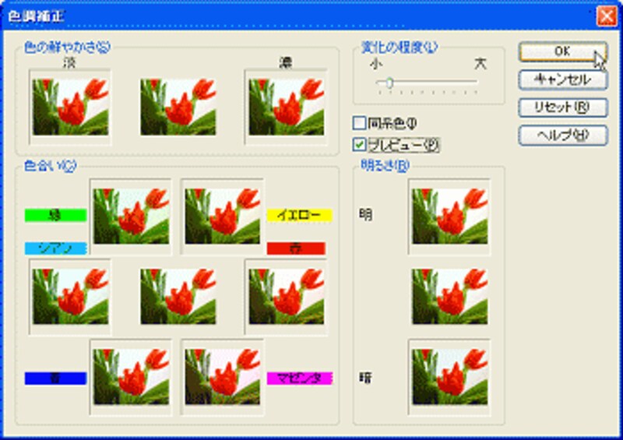Click the center current-image thumbnail in hue section

click(x=178, y=297)
